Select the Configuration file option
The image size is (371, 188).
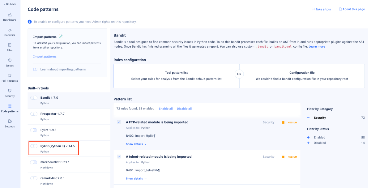pos(302,76)
